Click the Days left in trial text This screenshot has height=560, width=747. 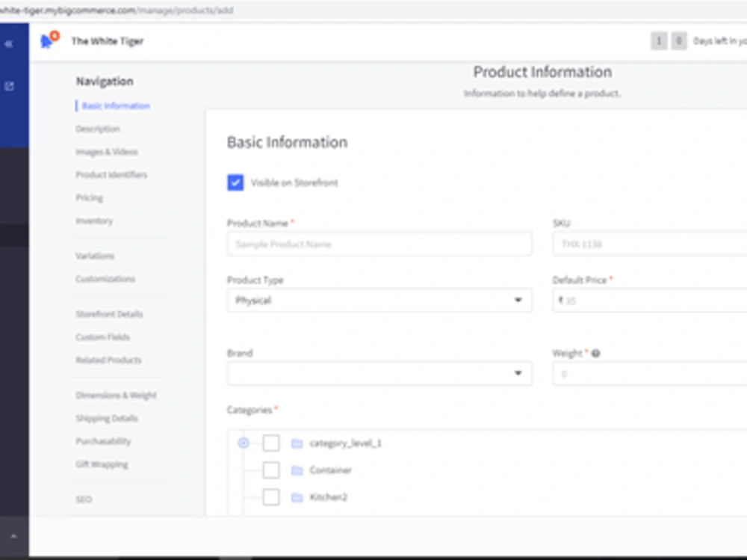point(720,42)
